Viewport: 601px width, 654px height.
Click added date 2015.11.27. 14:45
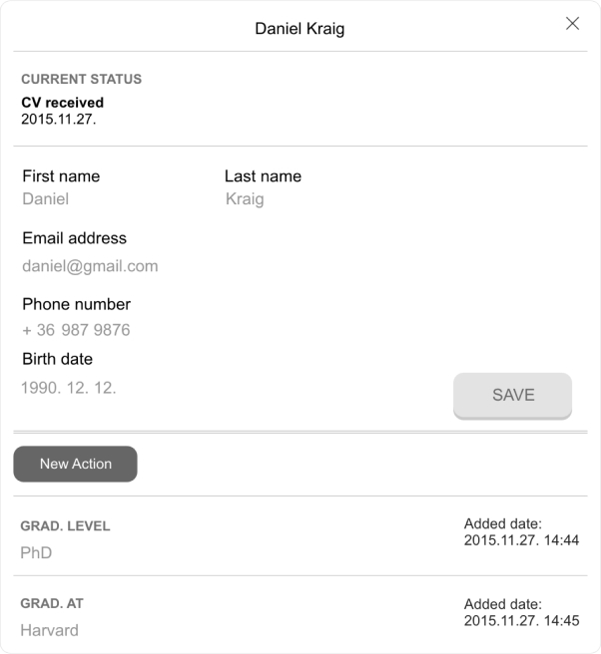click(522, 621)
